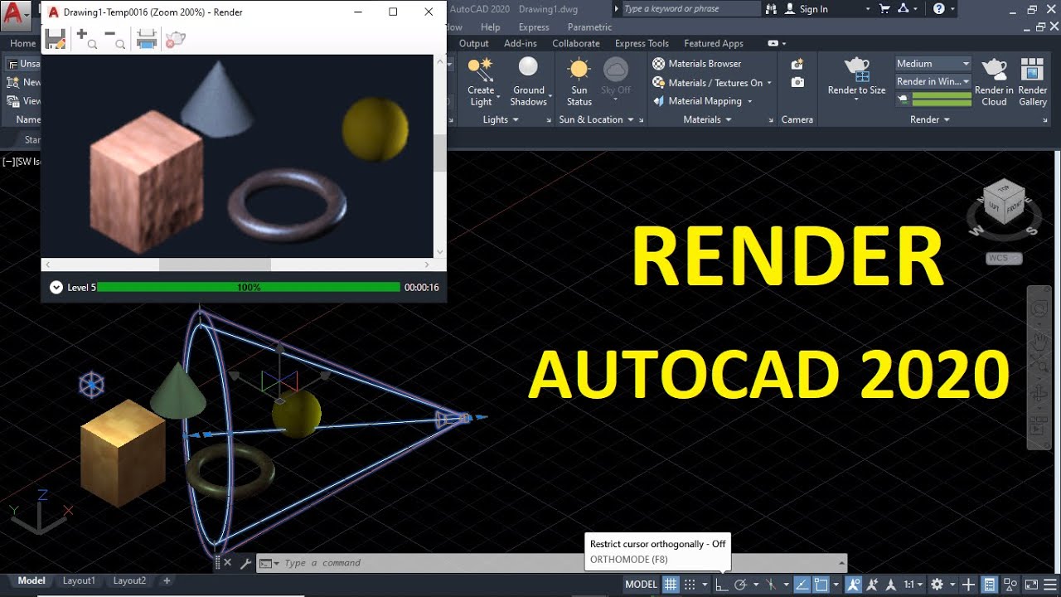The width and height of the screenshot is (1061, 597).
Task: Toggle Sun Status
Action: [579, 82]
